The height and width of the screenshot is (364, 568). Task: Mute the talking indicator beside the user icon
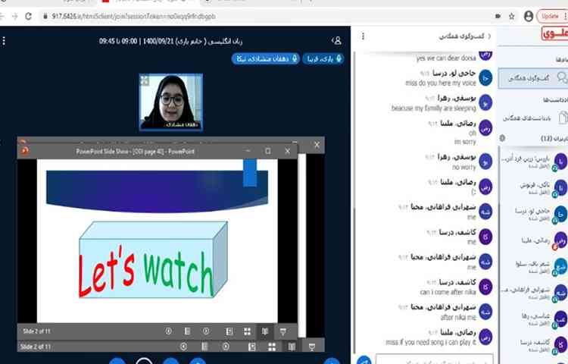pos(323,58)
